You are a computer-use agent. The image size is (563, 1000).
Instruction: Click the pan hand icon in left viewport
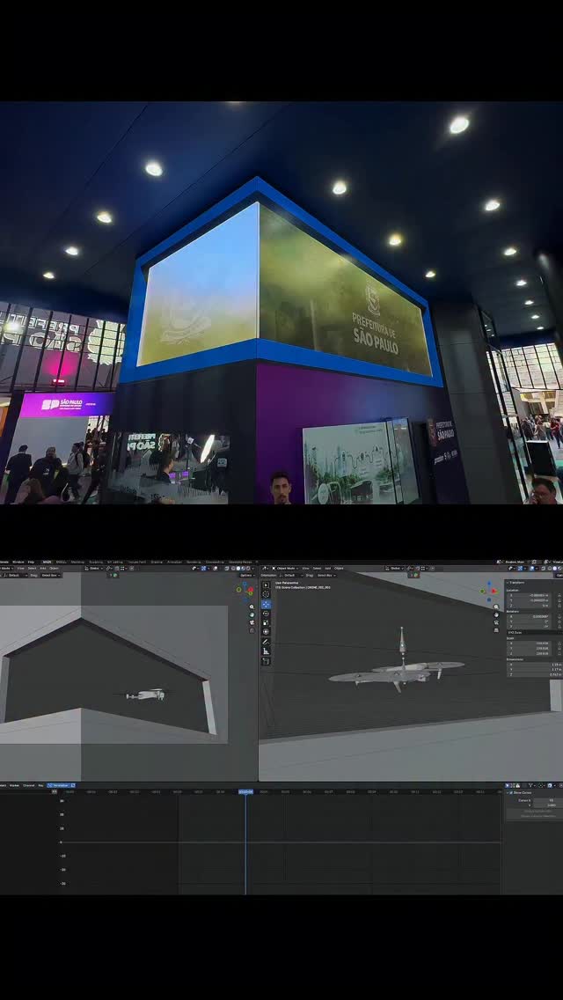(252, 614)
